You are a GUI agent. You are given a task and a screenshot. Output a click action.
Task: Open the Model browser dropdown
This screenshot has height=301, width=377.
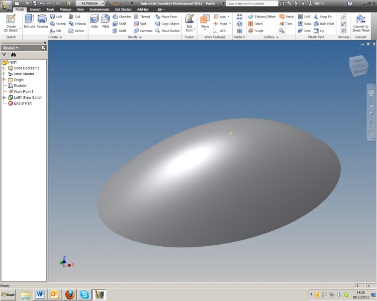tap(11, 48)
